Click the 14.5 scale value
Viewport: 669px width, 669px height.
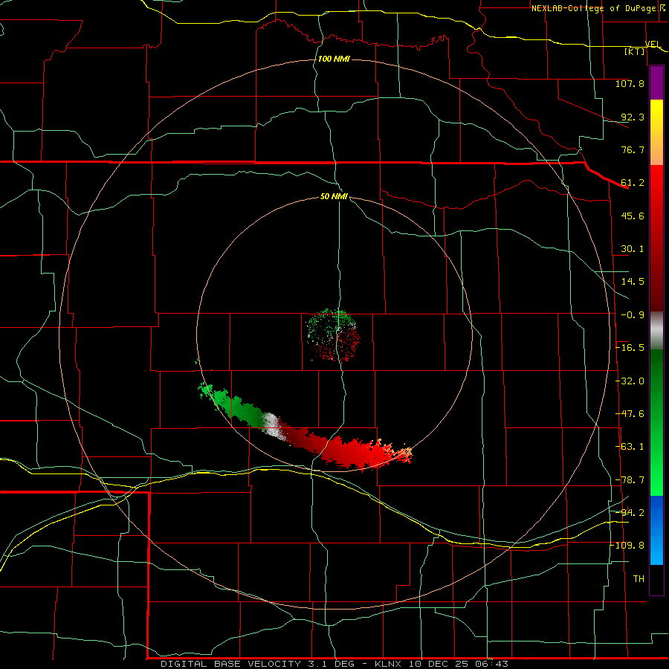(x=633, y=282)
